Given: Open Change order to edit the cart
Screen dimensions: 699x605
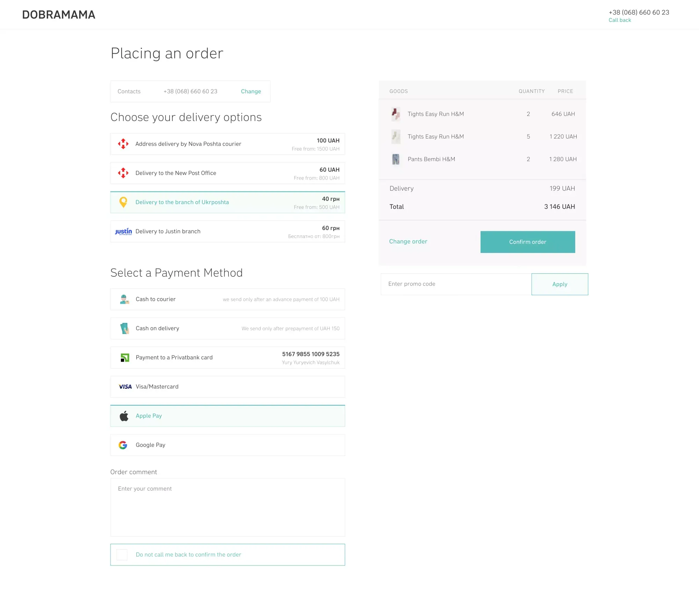Looking at the screenshot, I should click(x=408, y=241).
